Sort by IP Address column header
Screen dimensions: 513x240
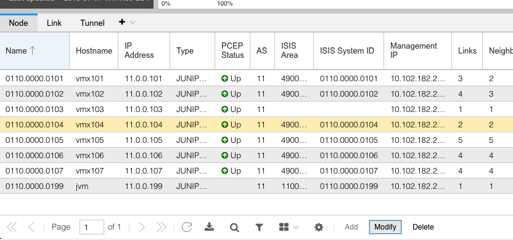(x=144, y=50)
